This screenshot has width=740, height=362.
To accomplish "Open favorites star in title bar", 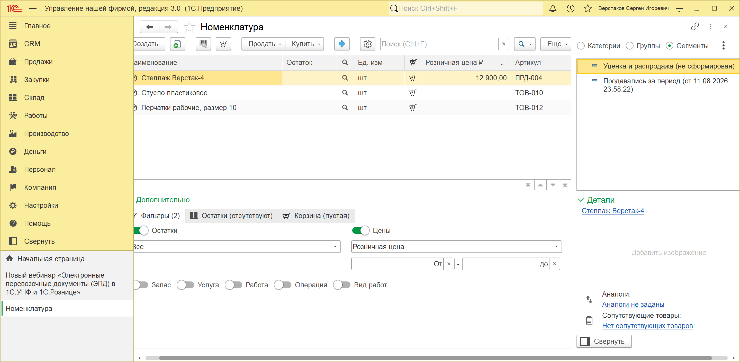I will [x=588, y=8].
